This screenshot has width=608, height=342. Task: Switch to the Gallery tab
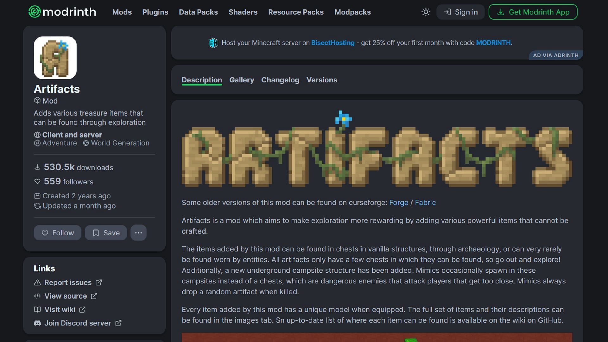[241, 79]
